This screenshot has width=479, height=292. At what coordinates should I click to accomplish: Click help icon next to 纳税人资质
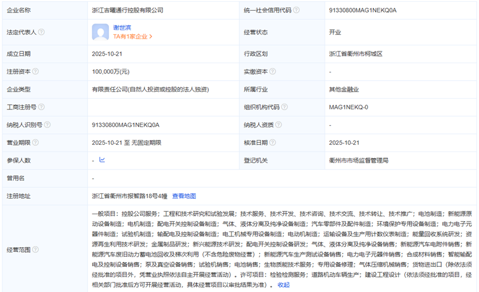pyautogui.click(x=280, y=125)
